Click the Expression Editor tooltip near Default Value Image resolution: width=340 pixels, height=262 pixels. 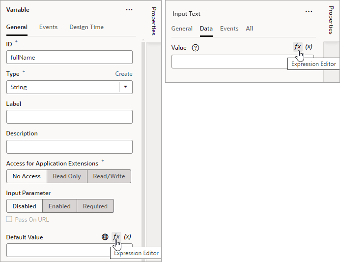[136, 253]
